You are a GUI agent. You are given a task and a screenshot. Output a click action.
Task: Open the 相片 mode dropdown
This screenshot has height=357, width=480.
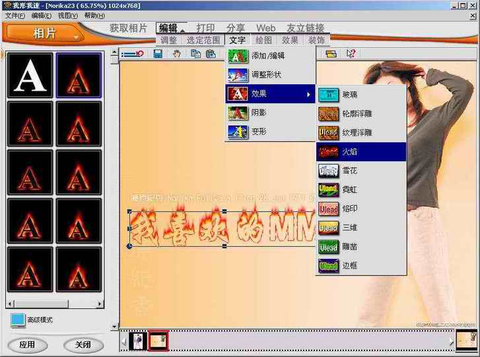pos(44,34)
